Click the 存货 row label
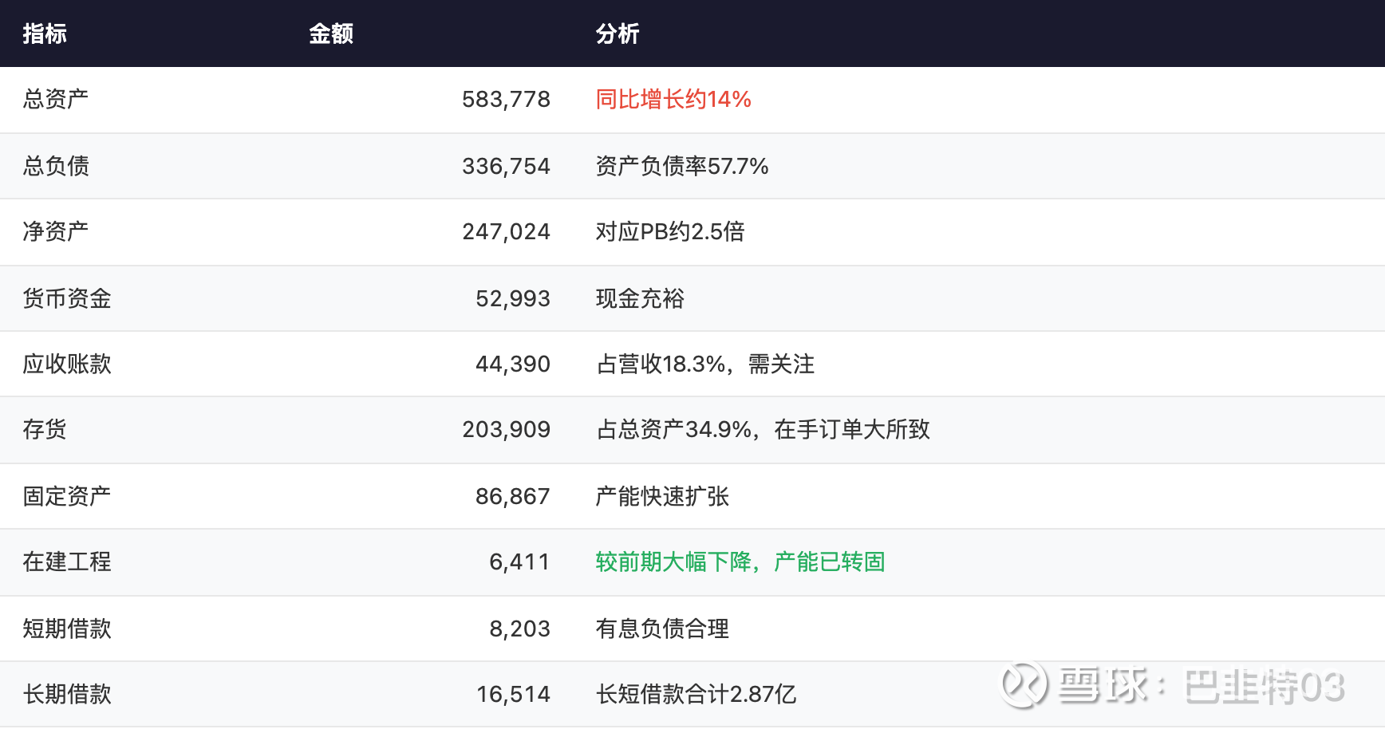 coord(45,430)
